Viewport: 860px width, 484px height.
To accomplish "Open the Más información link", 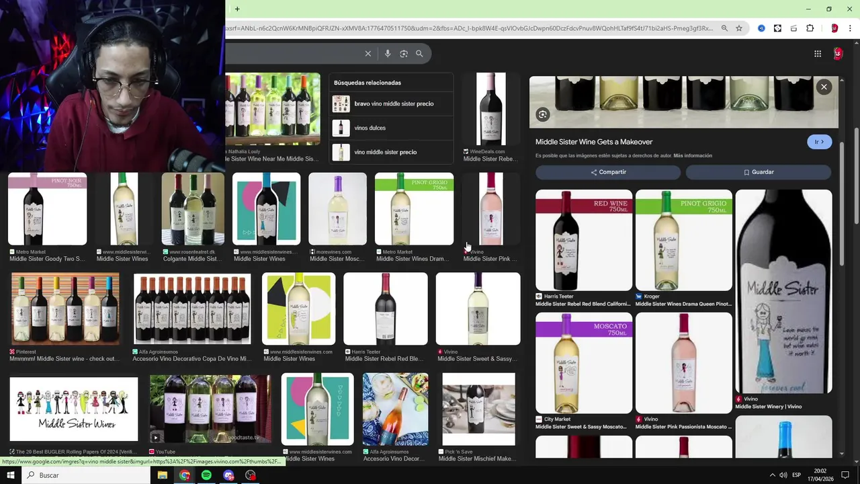I will click(693, 156).
